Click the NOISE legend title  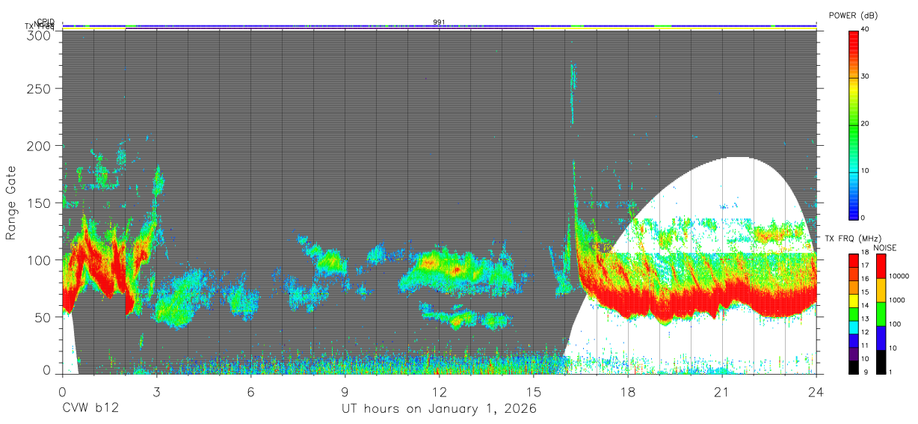884,248
